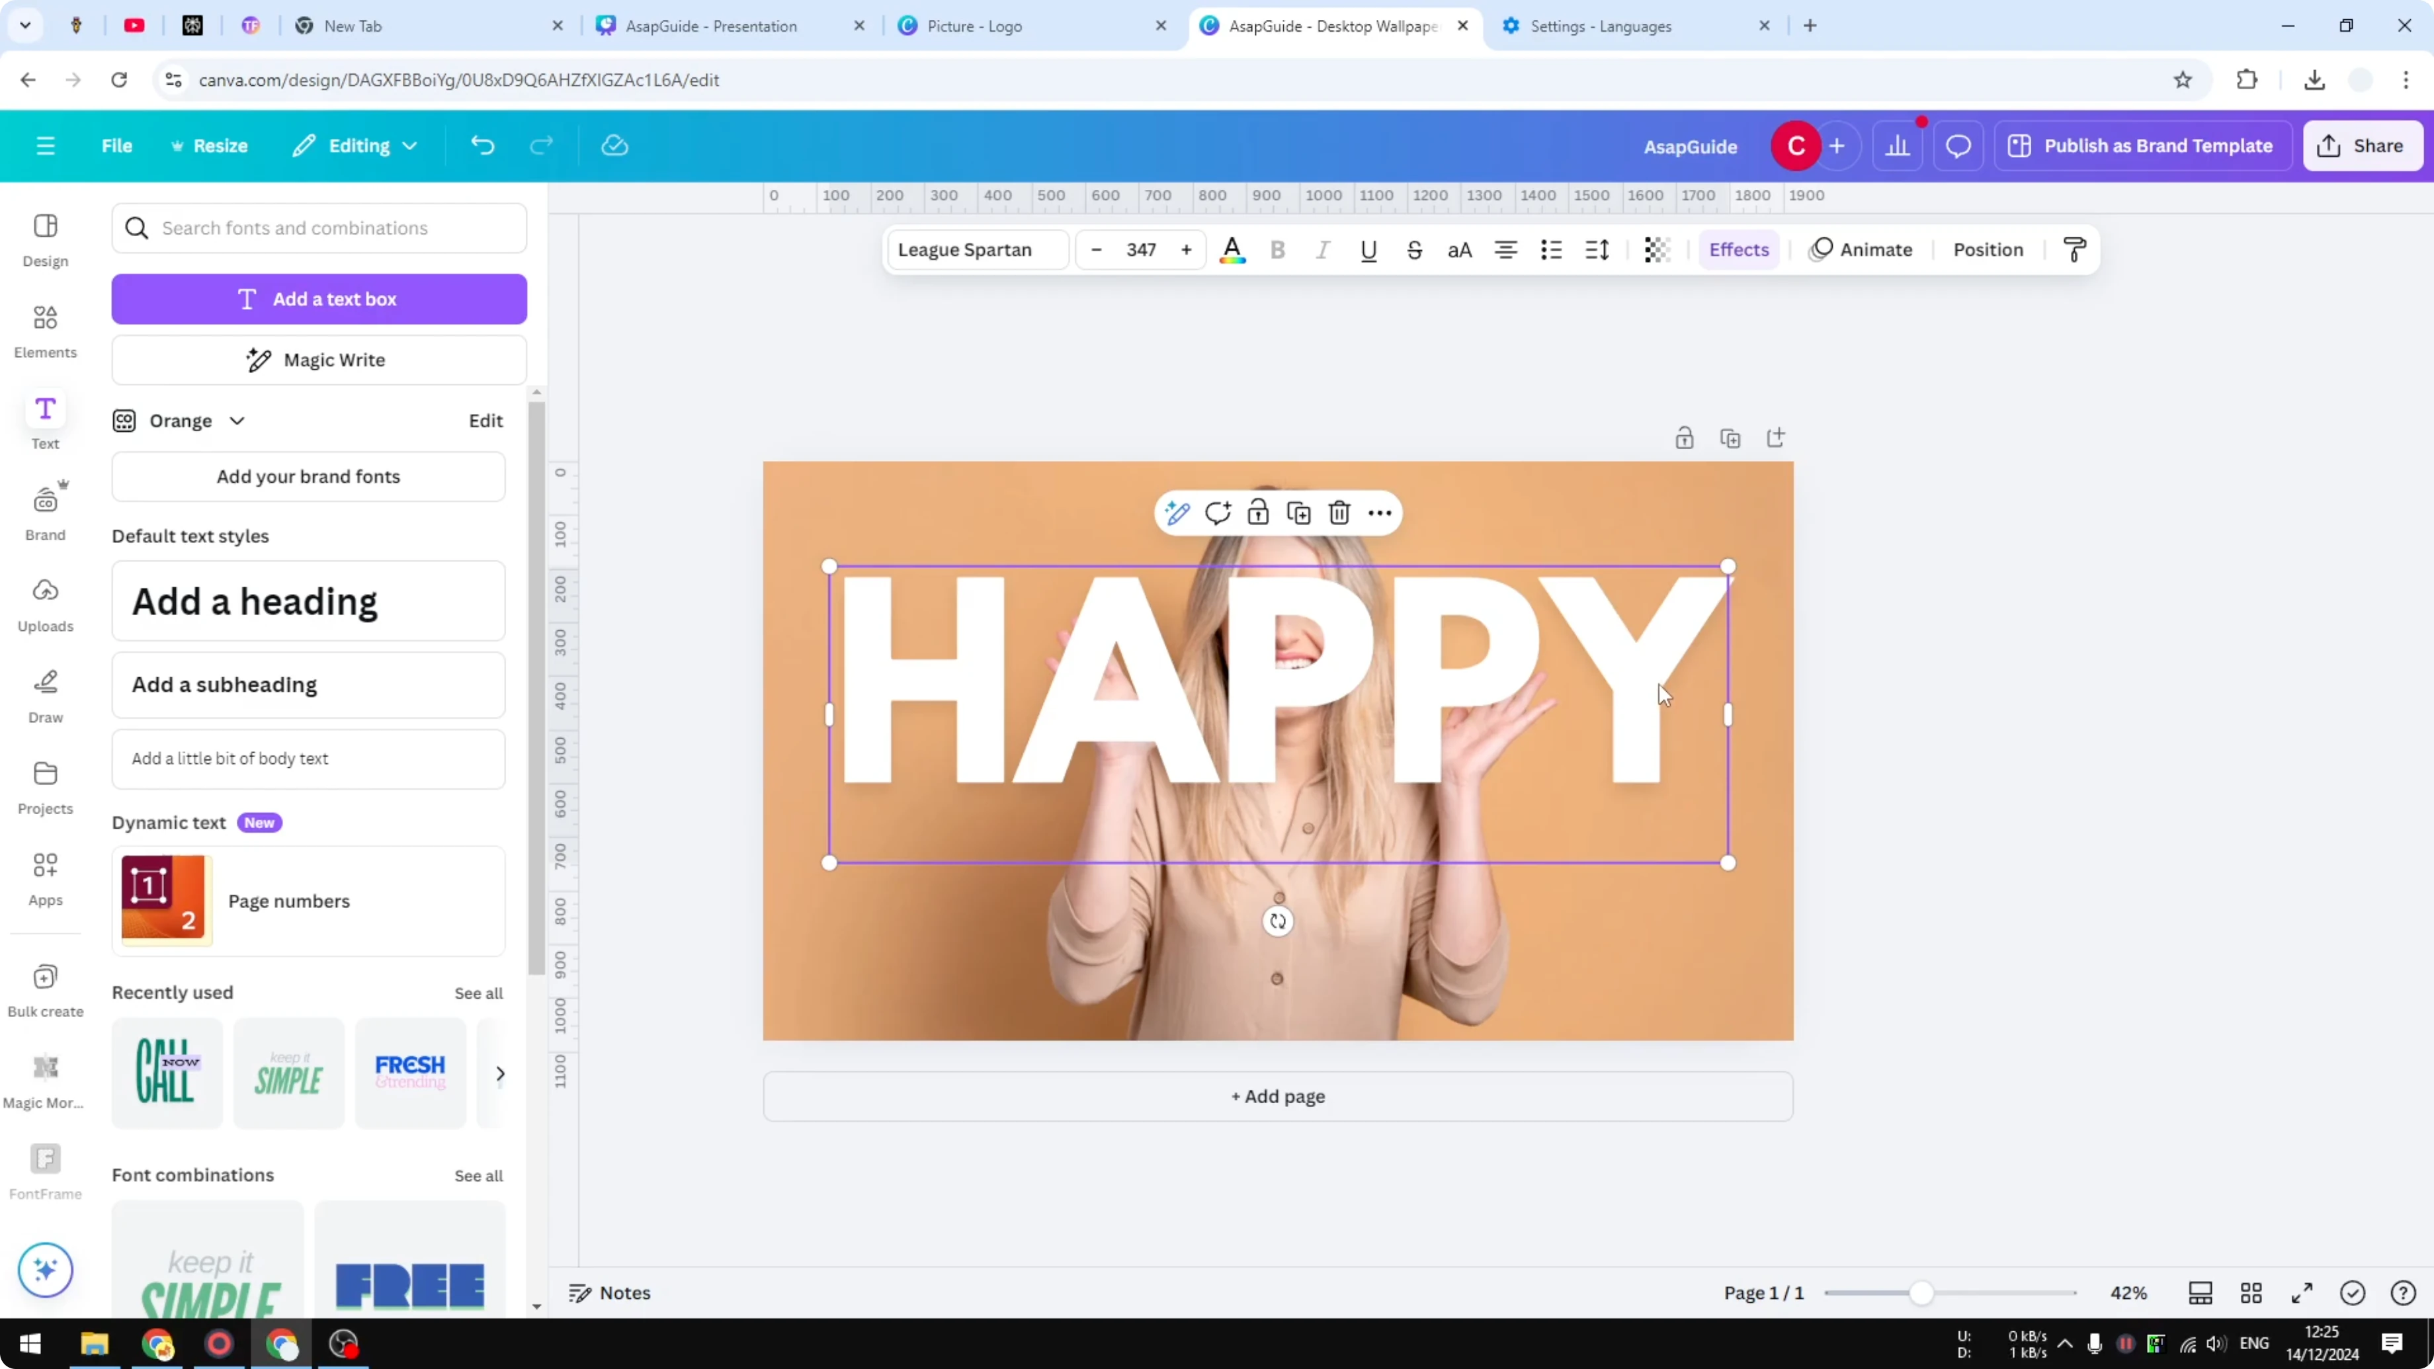Select the Draw tool in sidebar
The height and width of the screenshot is (1369, 2434).
[44, 694]
